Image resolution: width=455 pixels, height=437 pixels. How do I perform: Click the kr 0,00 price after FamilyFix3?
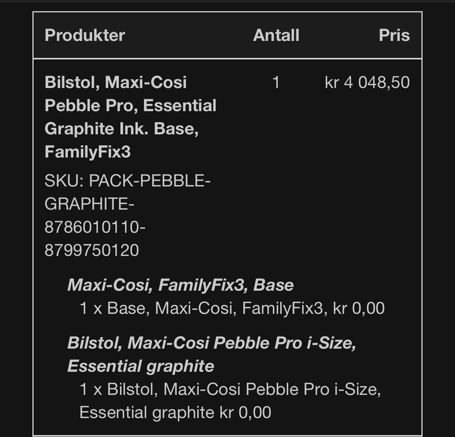click(x=359, y=308)
